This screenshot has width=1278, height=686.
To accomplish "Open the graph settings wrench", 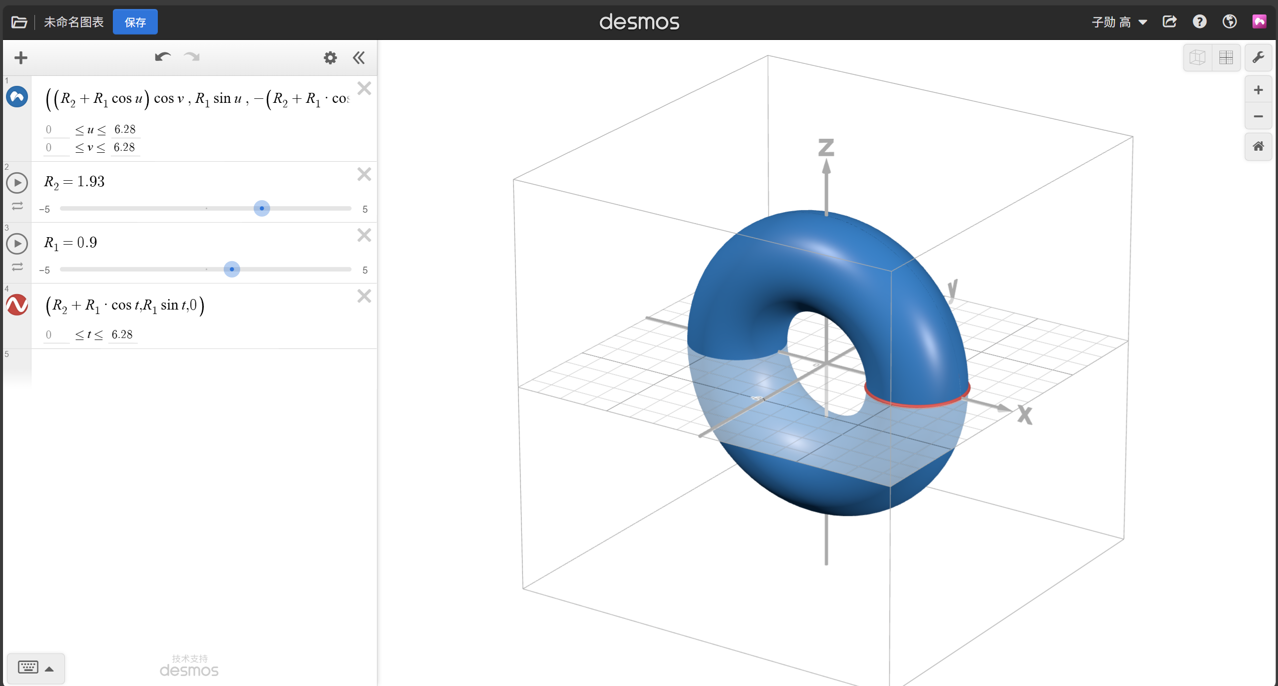I will point(1258,57).
